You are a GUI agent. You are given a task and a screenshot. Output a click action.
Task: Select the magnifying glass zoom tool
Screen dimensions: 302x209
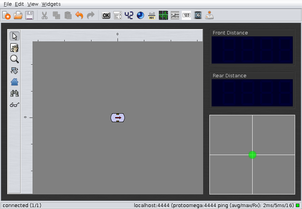(15, 59)
